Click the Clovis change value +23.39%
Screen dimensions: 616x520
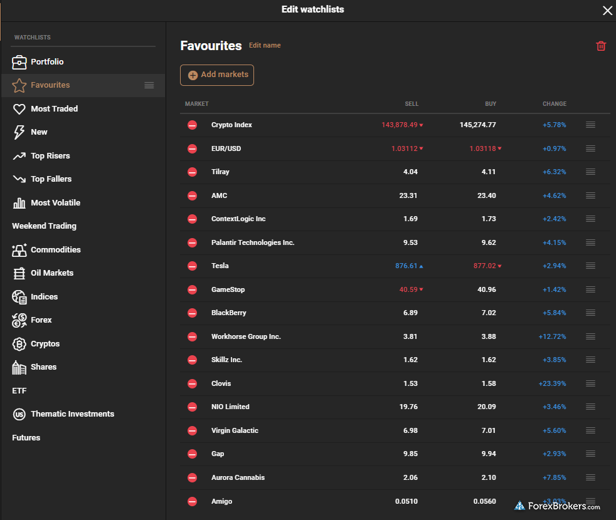click(x=553, y=383)
